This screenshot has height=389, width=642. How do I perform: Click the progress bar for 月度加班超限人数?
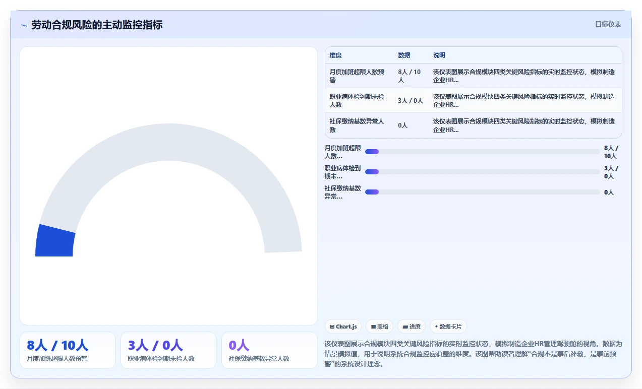click(x=483, y=152)
